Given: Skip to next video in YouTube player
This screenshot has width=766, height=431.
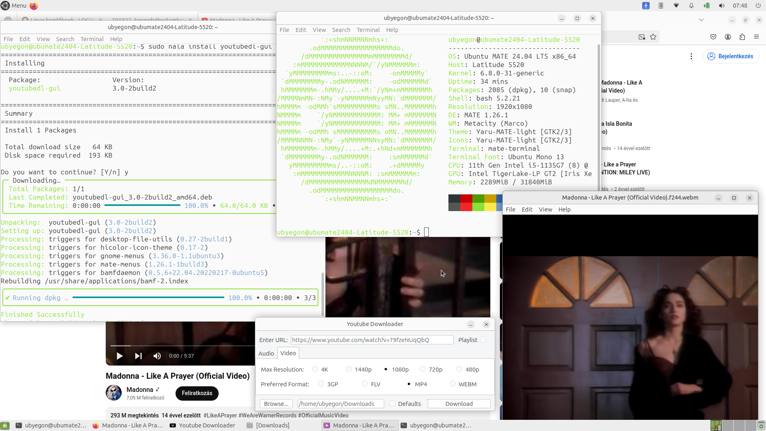Looking at the screenshot, I should [138, 356].
